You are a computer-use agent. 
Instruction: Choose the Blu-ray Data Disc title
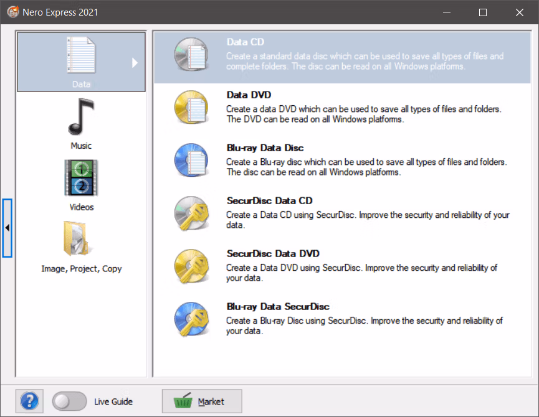click(265, 148)
